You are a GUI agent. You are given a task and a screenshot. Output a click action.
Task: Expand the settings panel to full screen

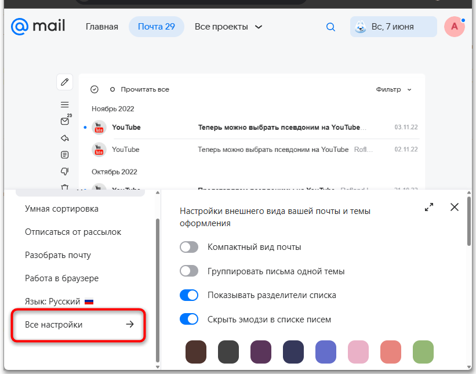point(429,207)
